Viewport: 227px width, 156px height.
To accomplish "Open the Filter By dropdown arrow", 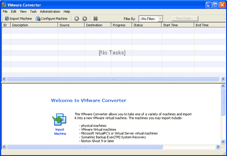I will [x=161, y=19].
